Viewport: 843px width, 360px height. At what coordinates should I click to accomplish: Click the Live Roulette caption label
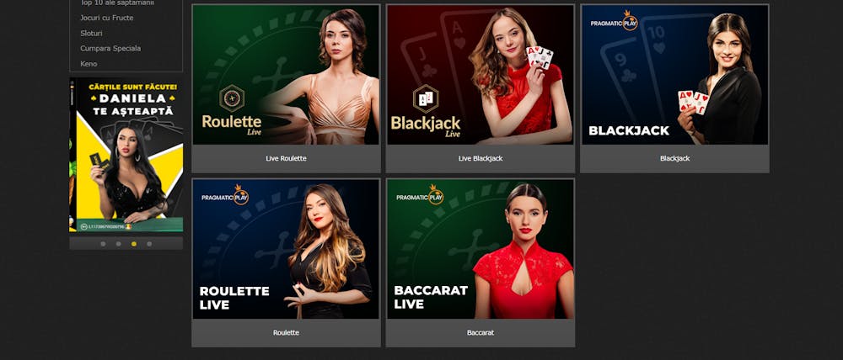click(286, 158)
